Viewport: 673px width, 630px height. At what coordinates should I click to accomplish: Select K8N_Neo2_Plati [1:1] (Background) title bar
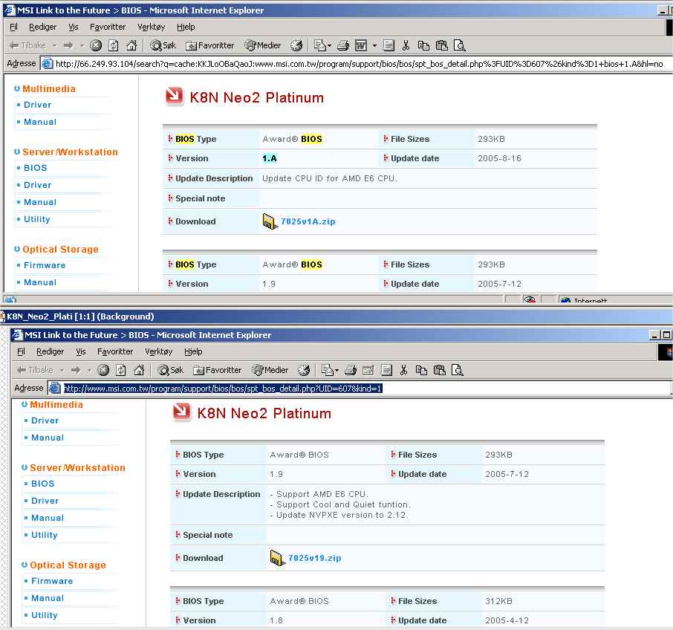point(336,316)
